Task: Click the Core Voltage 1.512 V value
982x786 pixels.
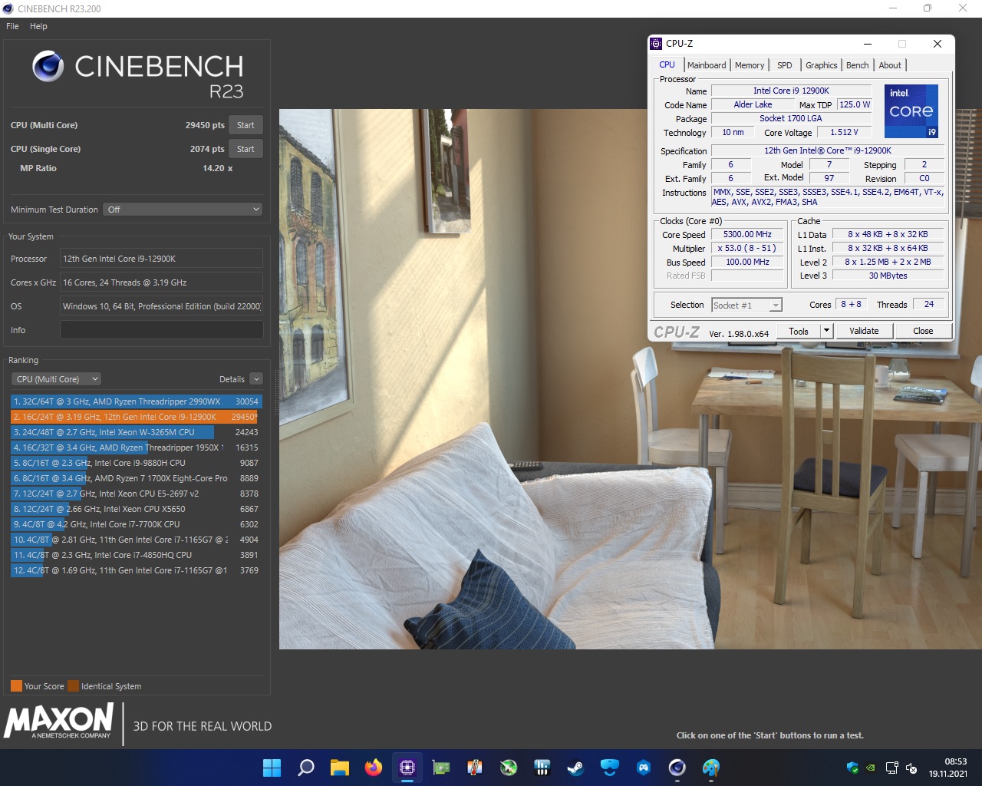Action: pyautogui.click(x=844, y=132)
